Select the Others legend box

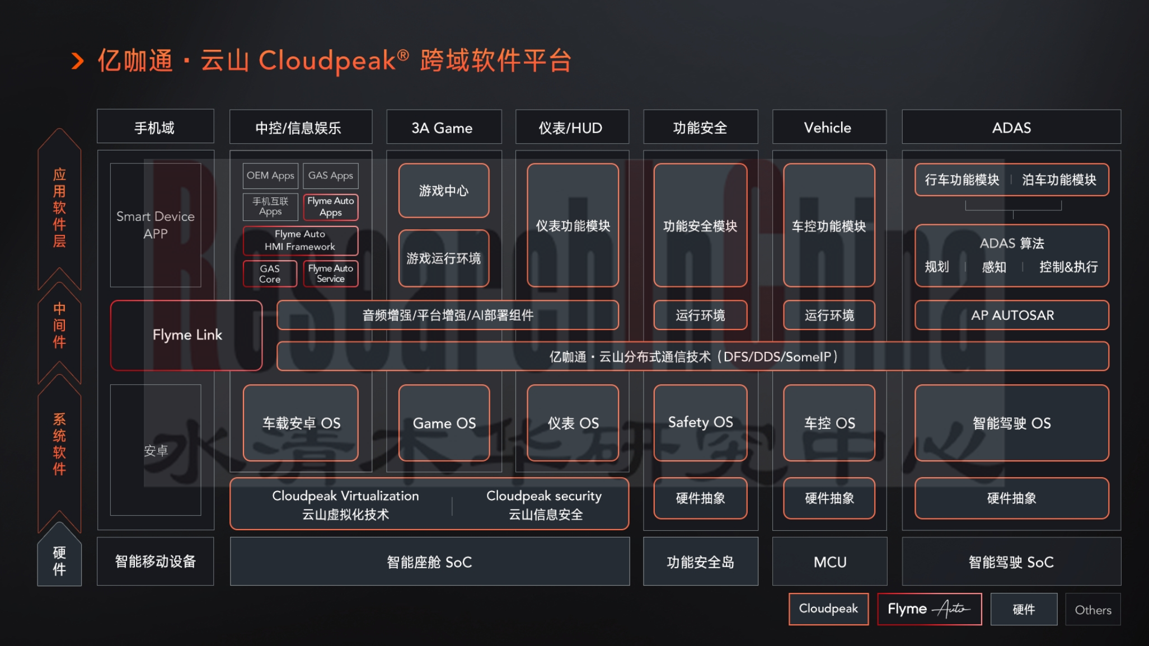[x=1092, y=609]
